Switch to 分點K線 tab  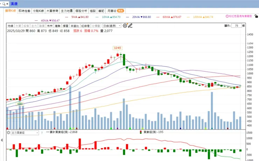coord(38,11)
